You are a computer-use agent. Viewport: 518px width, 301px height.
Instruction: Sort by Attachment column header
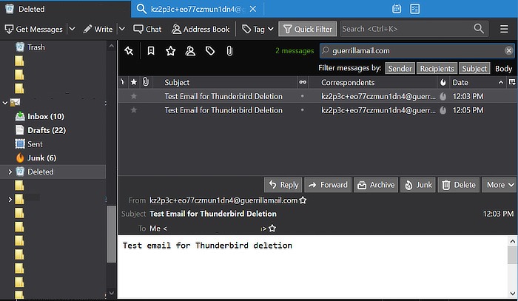tap(146, 82)
